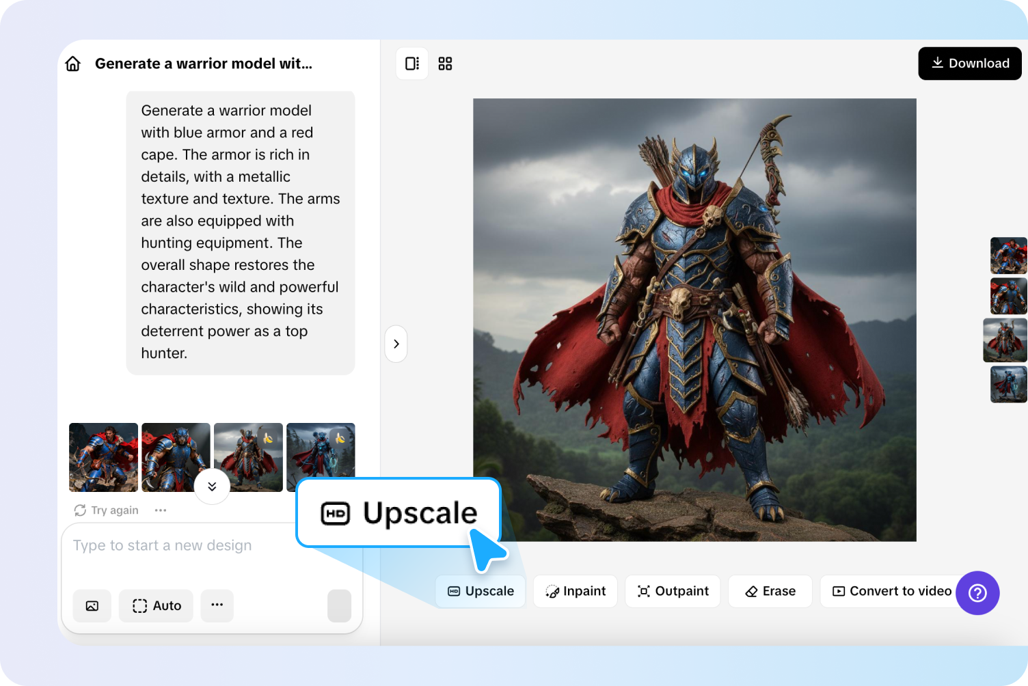Open the help question mark button

coord(977,593)
